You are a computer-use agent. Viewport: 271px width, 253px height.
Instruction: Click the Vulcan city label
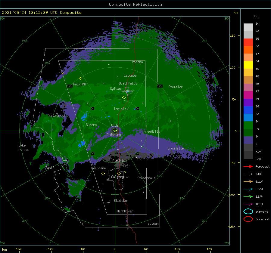pyautogui.click(x=153, y=224)
